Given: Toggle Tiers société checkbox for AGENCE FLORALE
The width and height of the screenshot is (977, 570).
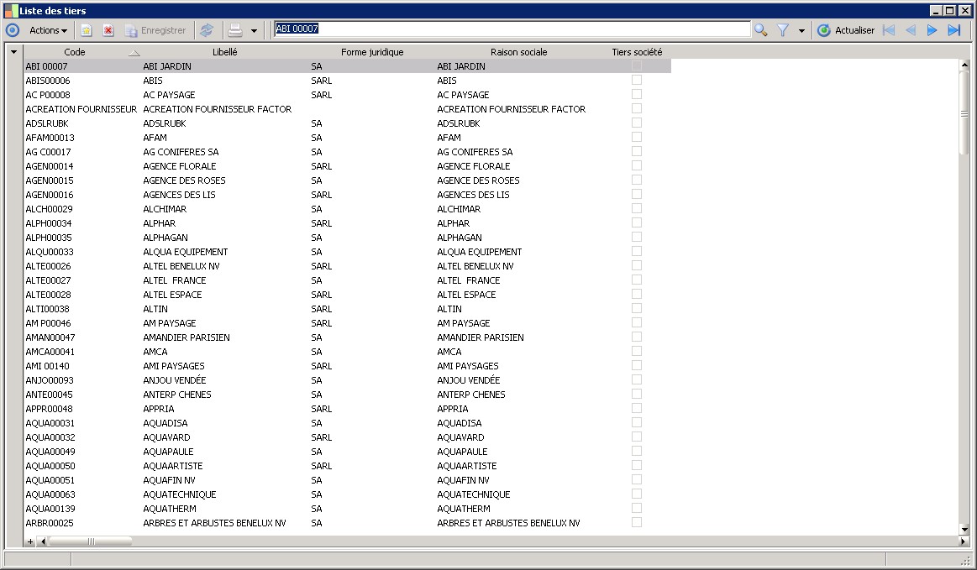Looking at the screenshot, I should tap(637, 165).
